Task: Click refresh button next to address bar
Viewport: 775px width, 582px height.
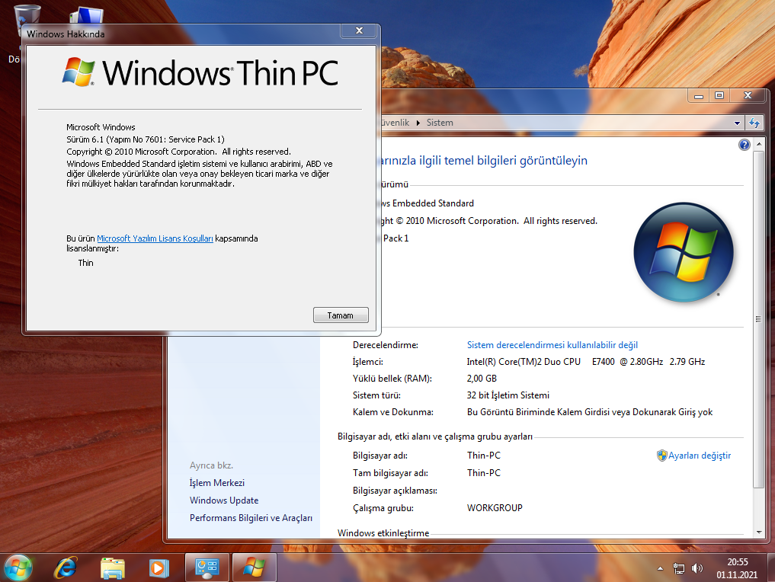Action: [754, 123]
